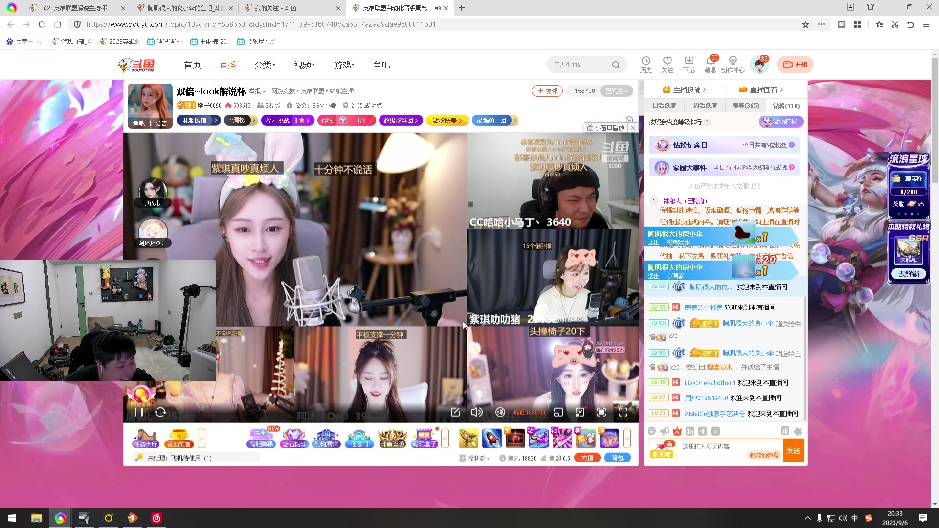This screenshot has width=939, height=528.
Task: Click the 钻粉特权 badge button
Action: click(781, 122)
